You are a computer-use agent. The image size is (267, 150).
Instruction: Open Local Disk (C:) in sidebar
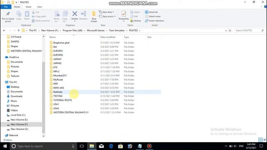click(x=18, y=115)
